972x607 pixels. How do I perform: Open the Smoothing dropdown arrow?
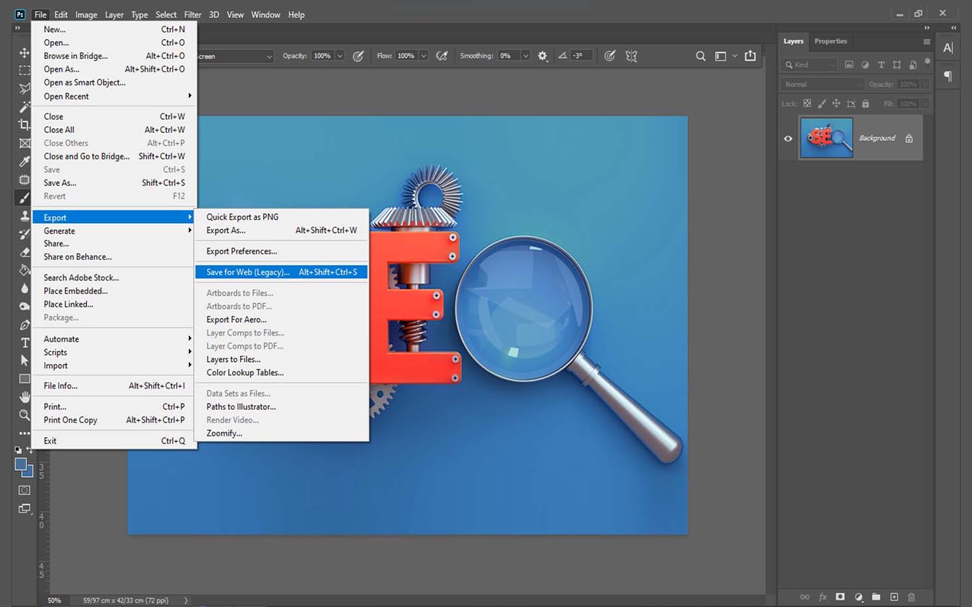coord(525,56)
